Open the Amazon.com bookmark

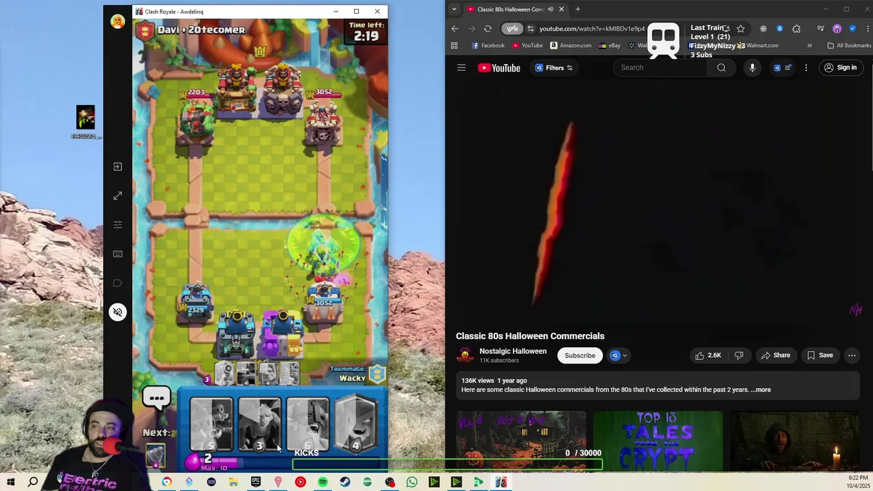(x=571, y=46)
